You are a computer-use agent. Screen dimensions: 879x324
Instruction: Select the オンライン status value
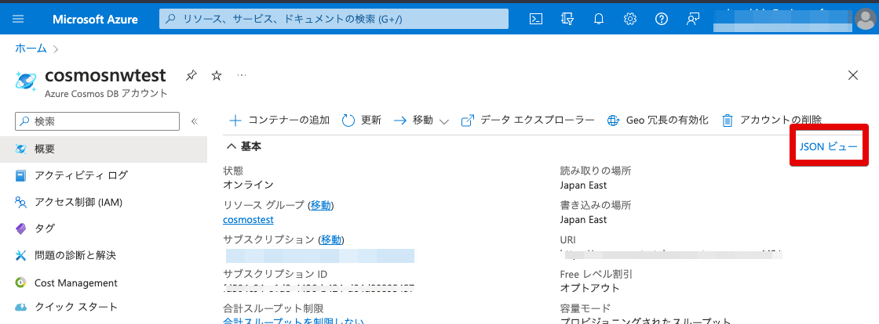click(x=248, y=185)
